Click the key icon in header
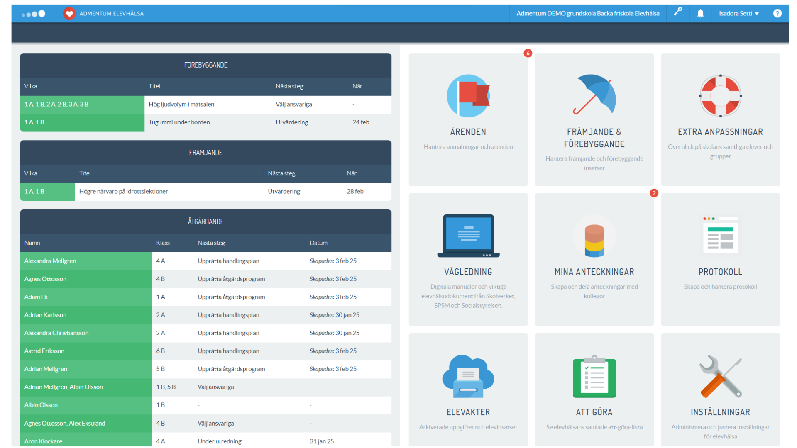This screenshot has width=797, height=448. pyautogui.click(x=678, y=12)
